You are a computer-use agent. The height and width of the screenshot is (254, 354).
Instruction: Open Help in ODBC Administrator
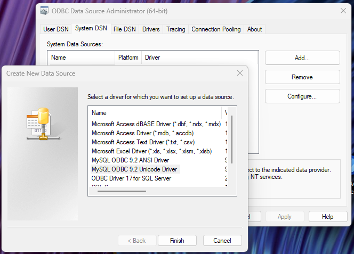(327, 217)
